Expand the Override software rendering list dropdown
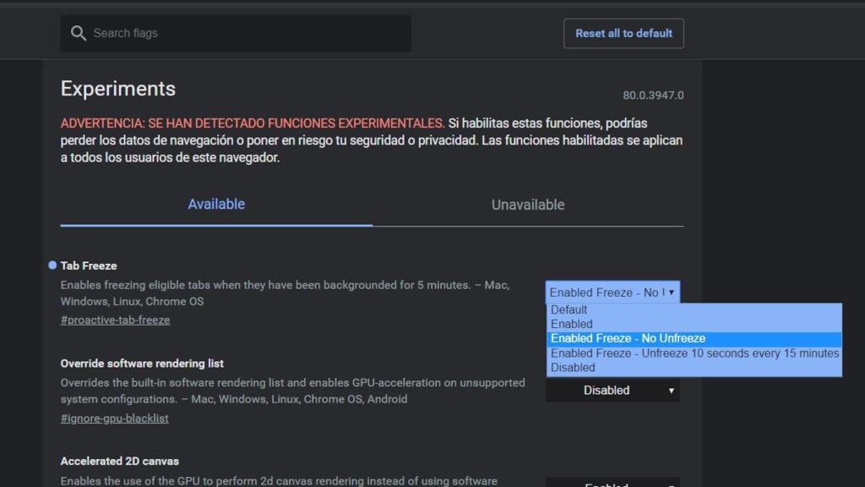The image size is (865, 487). [612, 391]
